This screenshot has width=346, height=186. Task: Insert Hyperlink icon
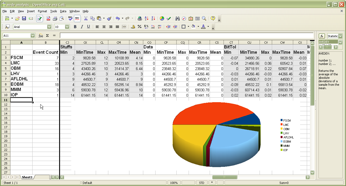click(140, 18)
